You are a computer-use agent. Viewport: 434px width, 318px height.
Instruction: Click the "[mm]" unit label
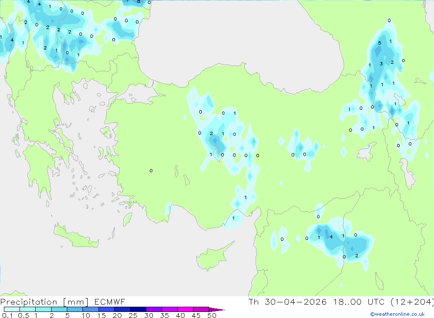pos(76,302)
